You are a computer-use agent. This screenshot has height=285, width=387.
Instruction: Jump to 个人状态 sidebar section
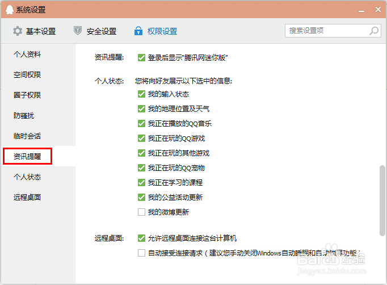(27, 177)
